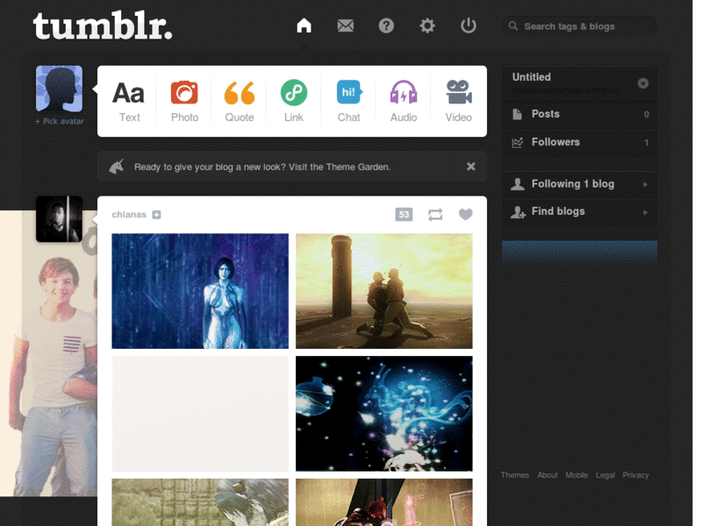Image resolution: width=702 pixels, height=526 pixels.
Task: Open the blue hologram woman photo
Action: point(200,291)
